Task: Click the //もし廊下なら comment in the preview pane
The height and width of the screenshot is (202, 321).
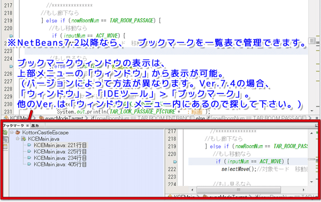Action: (x=224, y=139)
